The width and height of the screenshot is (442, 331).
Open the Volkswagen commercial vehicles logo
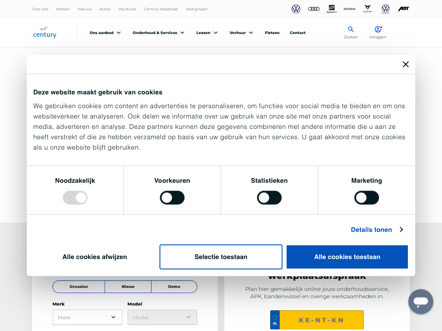coord(385,9)
